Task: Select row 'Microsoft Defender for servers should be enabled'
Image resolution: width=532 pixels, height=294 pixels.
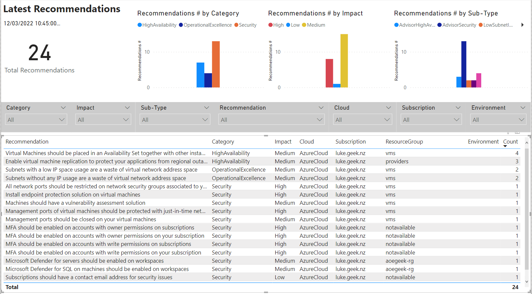Action: click(x=262, y=261)
